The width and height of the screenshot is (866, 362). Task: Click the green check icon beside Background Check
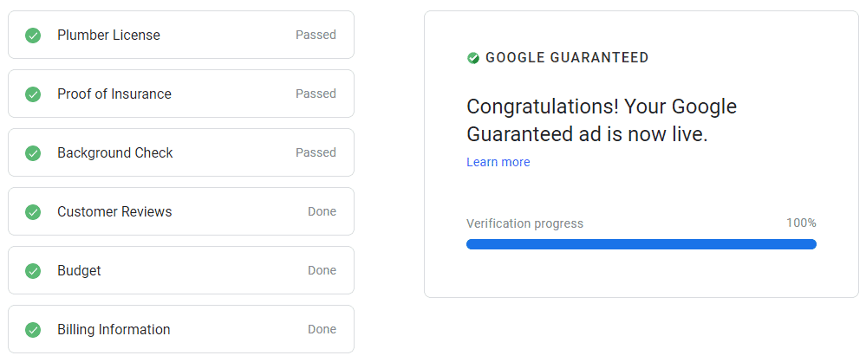33,153
